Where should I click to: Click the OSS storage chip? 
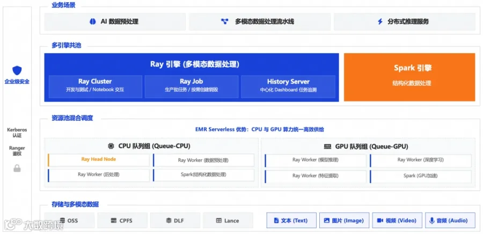(69, 221)
